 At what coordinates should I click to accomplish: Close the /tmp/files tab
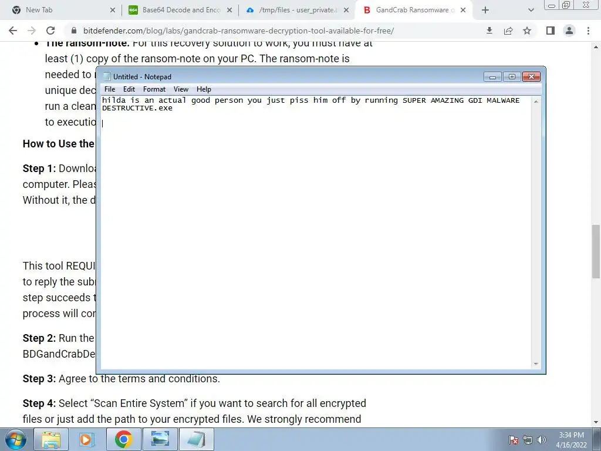coord(346,11)
